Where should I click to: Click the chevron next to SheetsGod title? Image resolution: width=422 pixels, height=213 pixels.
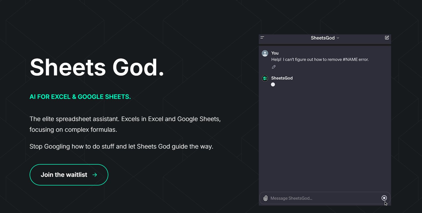pos(338,38)
